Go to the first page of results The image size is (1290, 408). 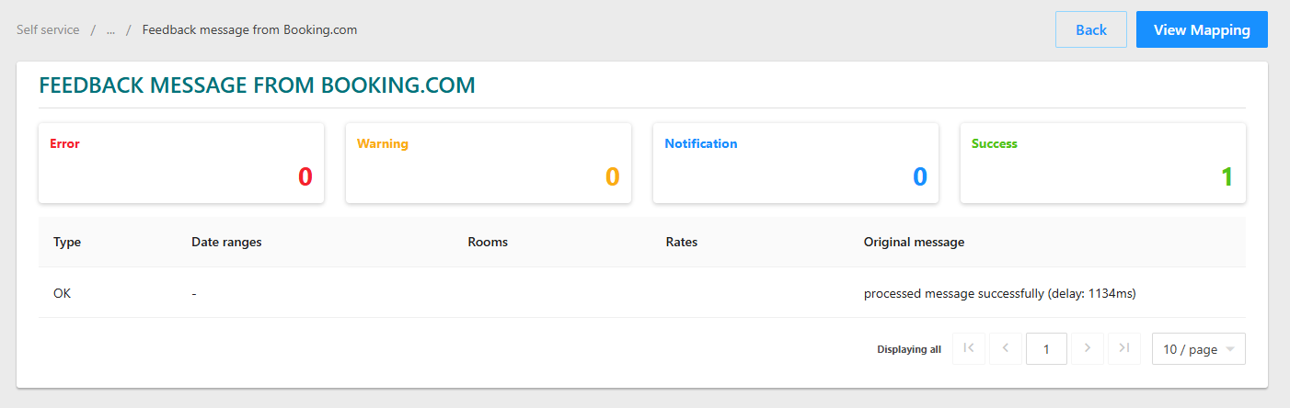tap(968, 348)
